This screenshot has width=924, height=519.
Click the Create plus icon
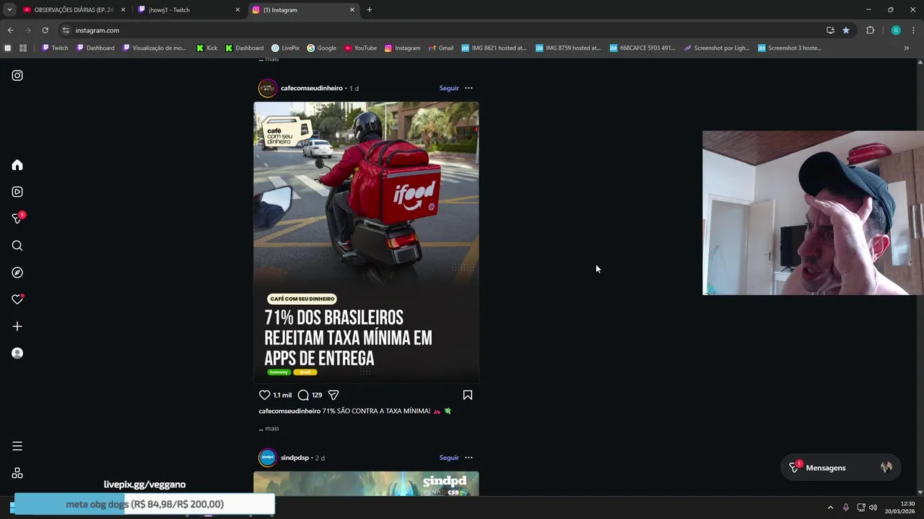click(17, 327)
